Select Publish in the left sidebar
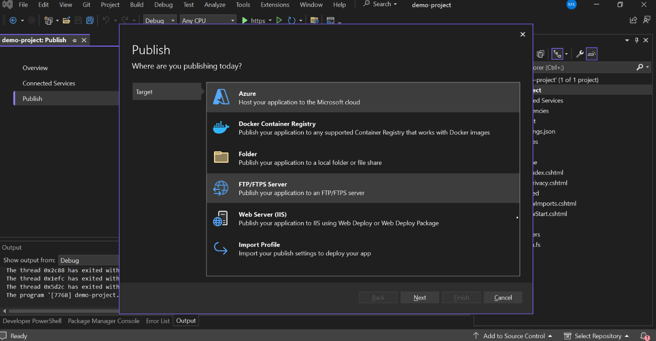The image size is (656, 341). (66, 98)
